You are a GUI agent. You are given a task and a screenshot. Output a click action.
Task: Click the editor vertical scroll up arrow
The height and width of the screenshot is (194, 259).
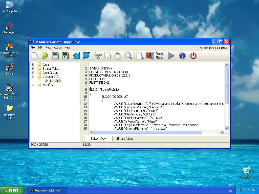click(x=226, y=65)
